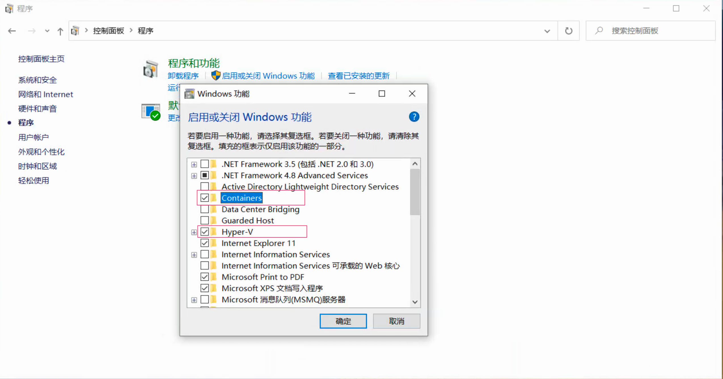This screenshot has height=379, width=723.
Task: Click 查看已安装的更新 link
Action: click(x=359, y=76)
